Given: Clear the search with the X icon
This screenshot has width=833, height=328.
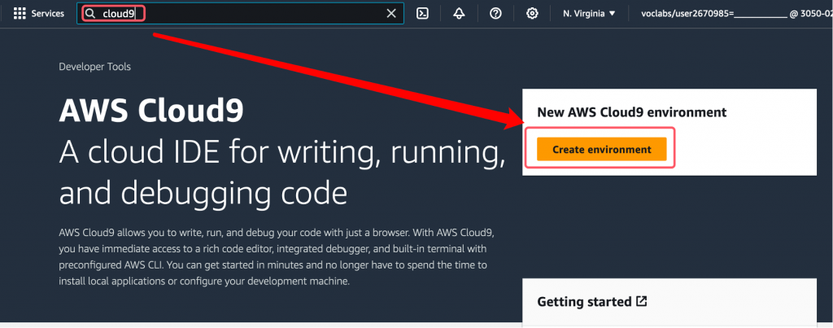Looking at the screenshot, I should coord(391,14).
